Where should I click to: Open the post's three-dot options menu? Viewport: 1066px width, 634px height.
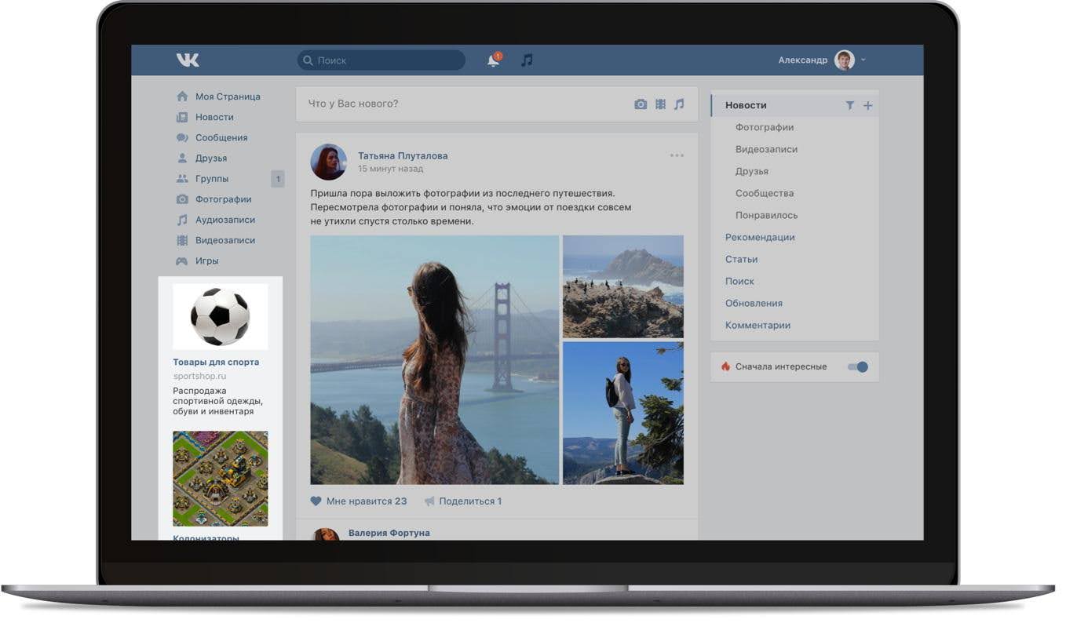[677, 155]
